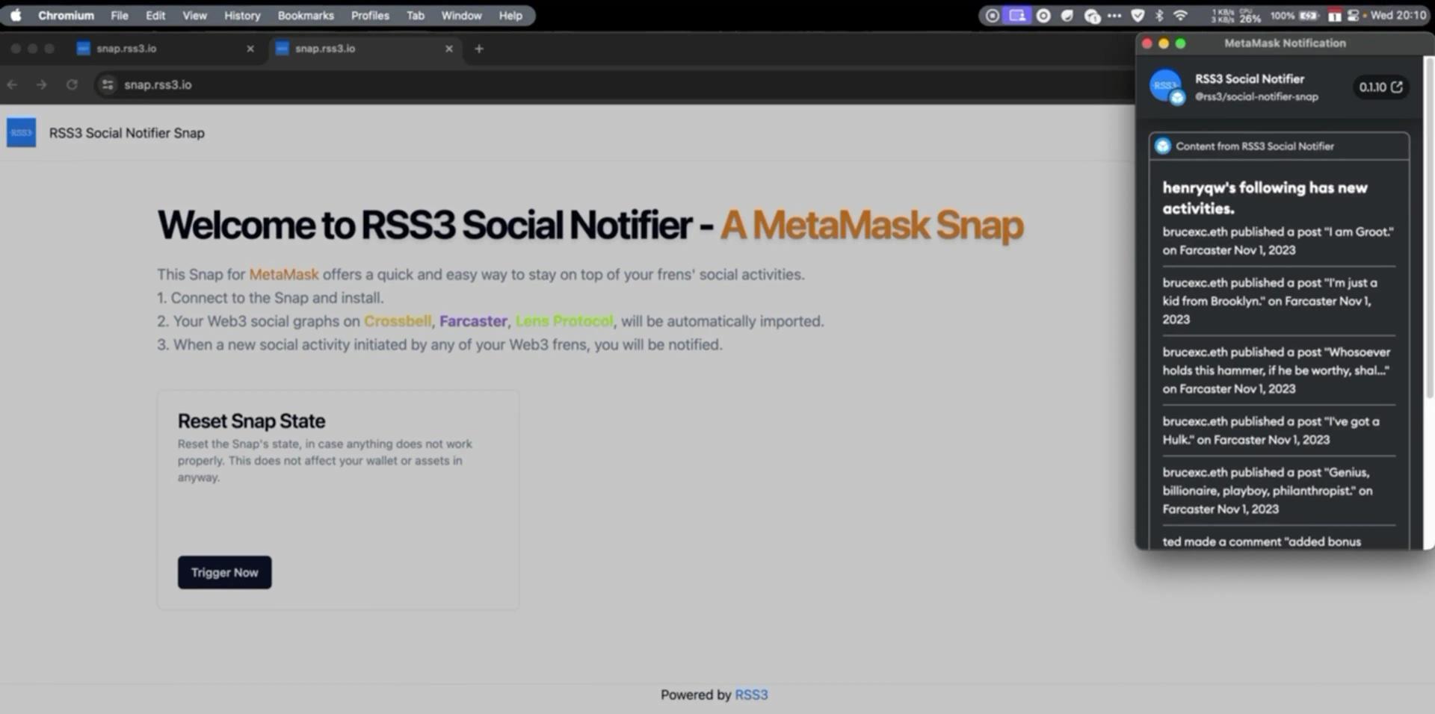Close the second snap.rss3.io tab
The width and height of the screenshot is (1435, 714).
[449, 49]
